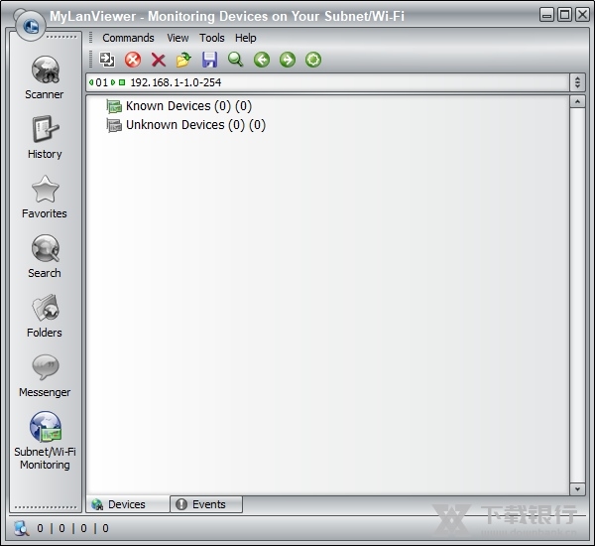Click the red stop toolbar icon
Screen dimensions: 595x546
click(133, 60)
